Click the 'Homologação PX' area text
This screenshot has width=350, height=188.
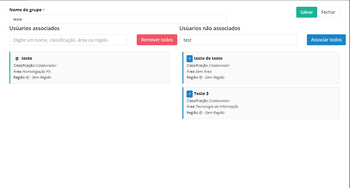pos(36,72)
